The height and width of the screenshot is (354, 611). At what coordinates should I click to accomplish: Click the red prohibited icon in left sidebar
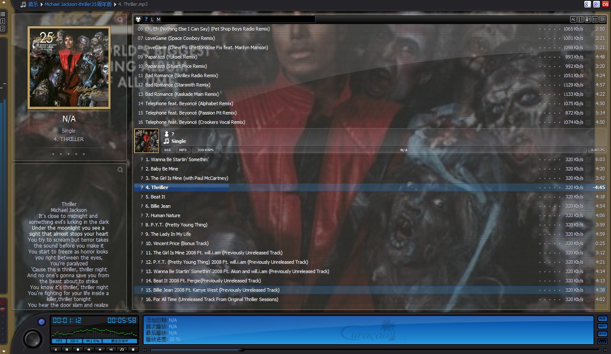(x=3, y=302)
